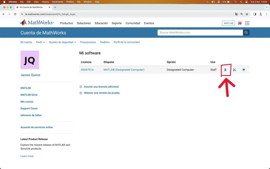Image resolution: width=270 pixels, height=169 pixels.
Task: Open Chrome three-dot menu
Action: [266, 14]
